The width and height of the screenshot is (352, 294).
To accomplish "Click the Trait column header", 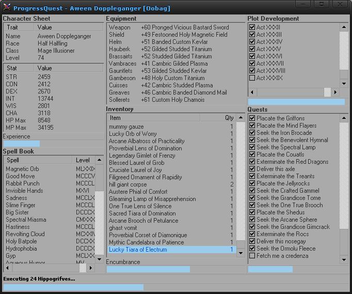I will point(19,27).
